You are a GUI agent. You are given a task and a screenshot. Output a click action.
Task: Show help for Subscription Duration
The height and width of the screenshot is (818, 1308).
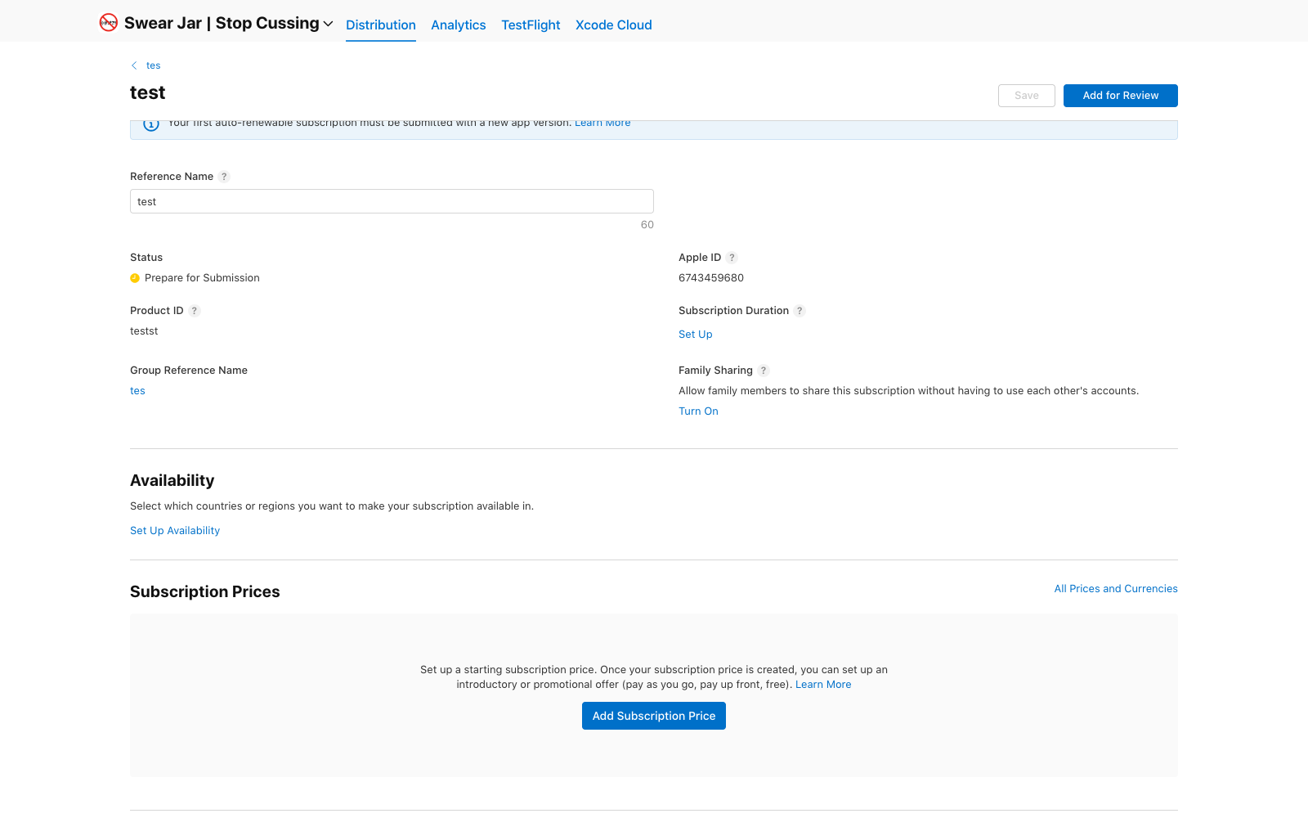(x=800, y=311)
